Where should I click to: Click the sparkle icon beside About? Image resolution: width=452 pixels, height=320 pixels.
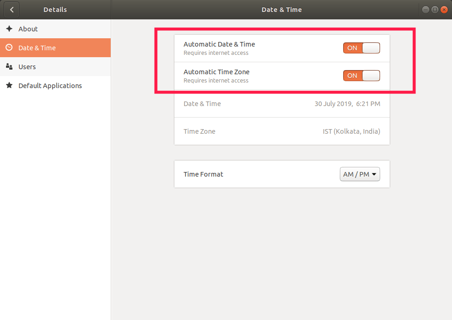[x=9, y=29]
